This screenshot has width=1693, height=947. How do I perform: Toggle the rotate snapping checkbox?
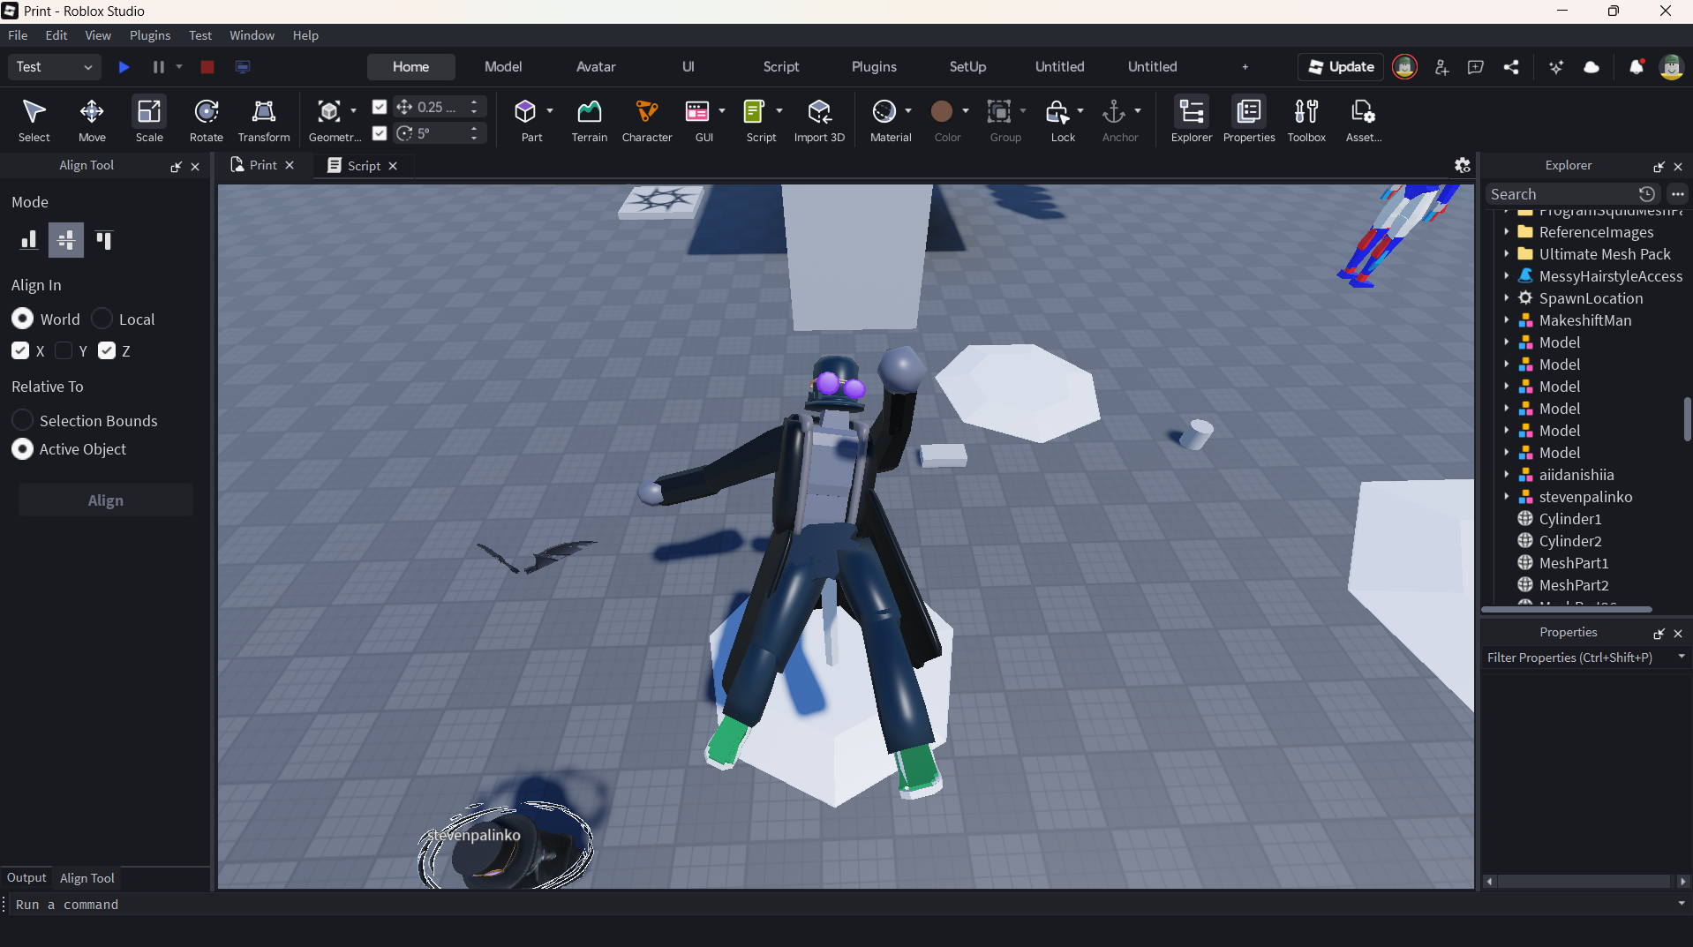point(380,133)
